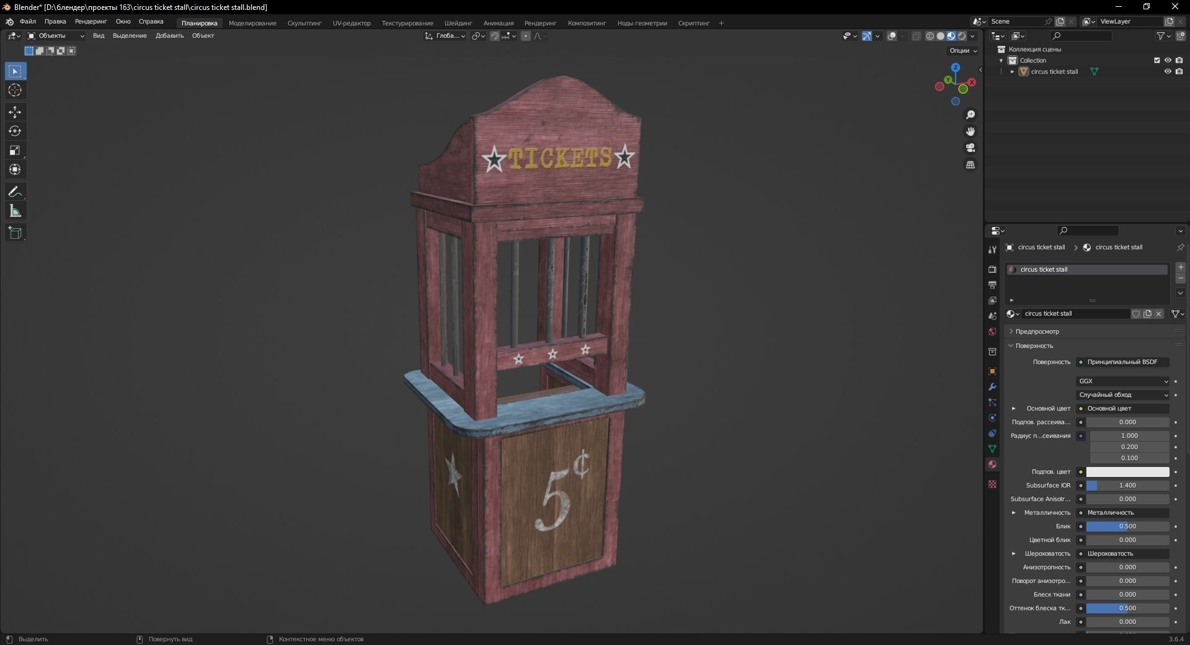1190x645 pixels.
Task: Select the Add Cube tool
Action: pos(14,233)
